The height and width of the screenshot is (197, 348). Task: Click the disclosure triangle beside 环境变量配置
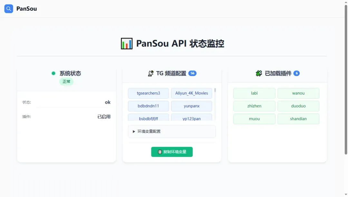click(133, 131)
